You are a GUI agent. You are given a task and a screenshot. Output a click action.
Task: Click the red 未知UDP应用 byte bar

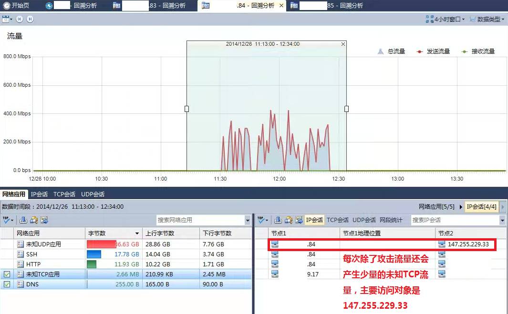tap(102, 244)
